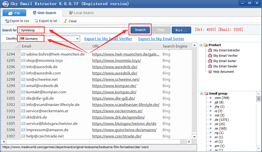Click the Sky Email Sender house icon
The height and width of the screenshot is (152, 262).
click(x=210, y=66)
